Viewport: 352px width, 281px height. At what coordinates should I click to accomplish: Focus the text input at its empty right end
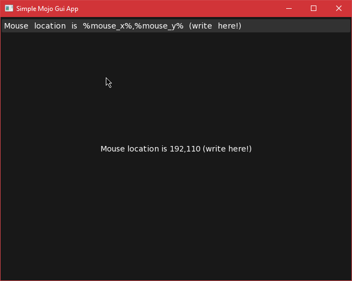click(x=296, y=26)
